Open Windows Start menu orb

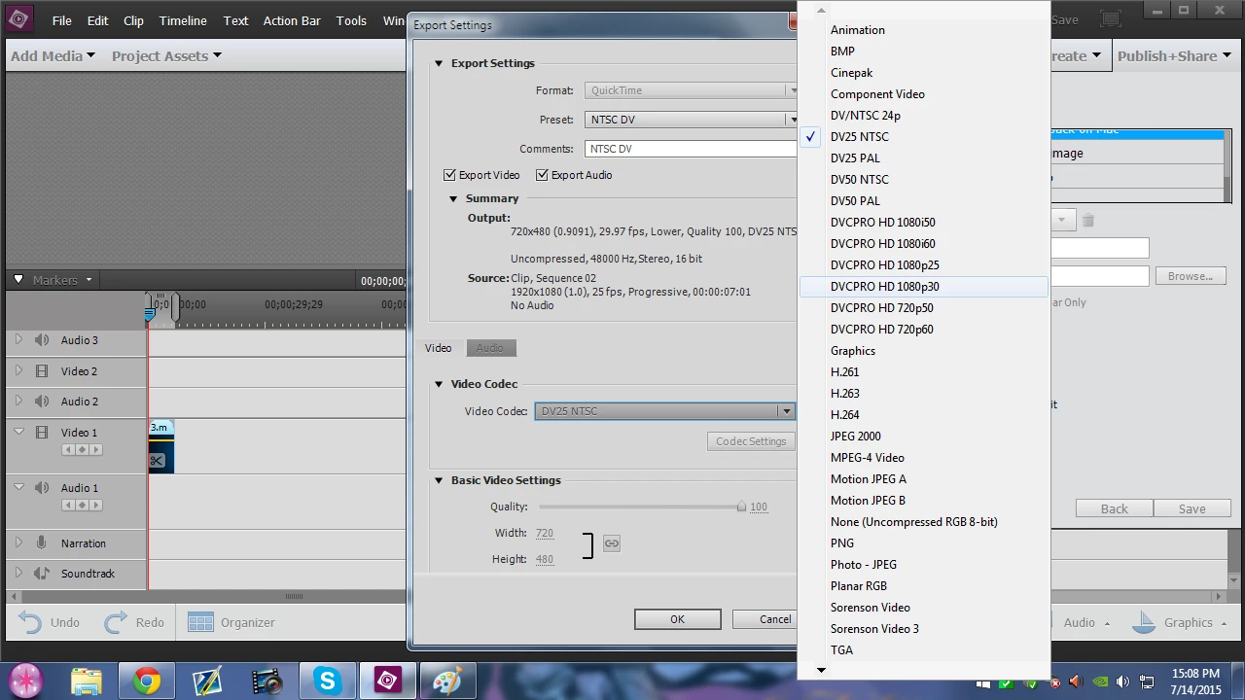(x=24, y=680)
